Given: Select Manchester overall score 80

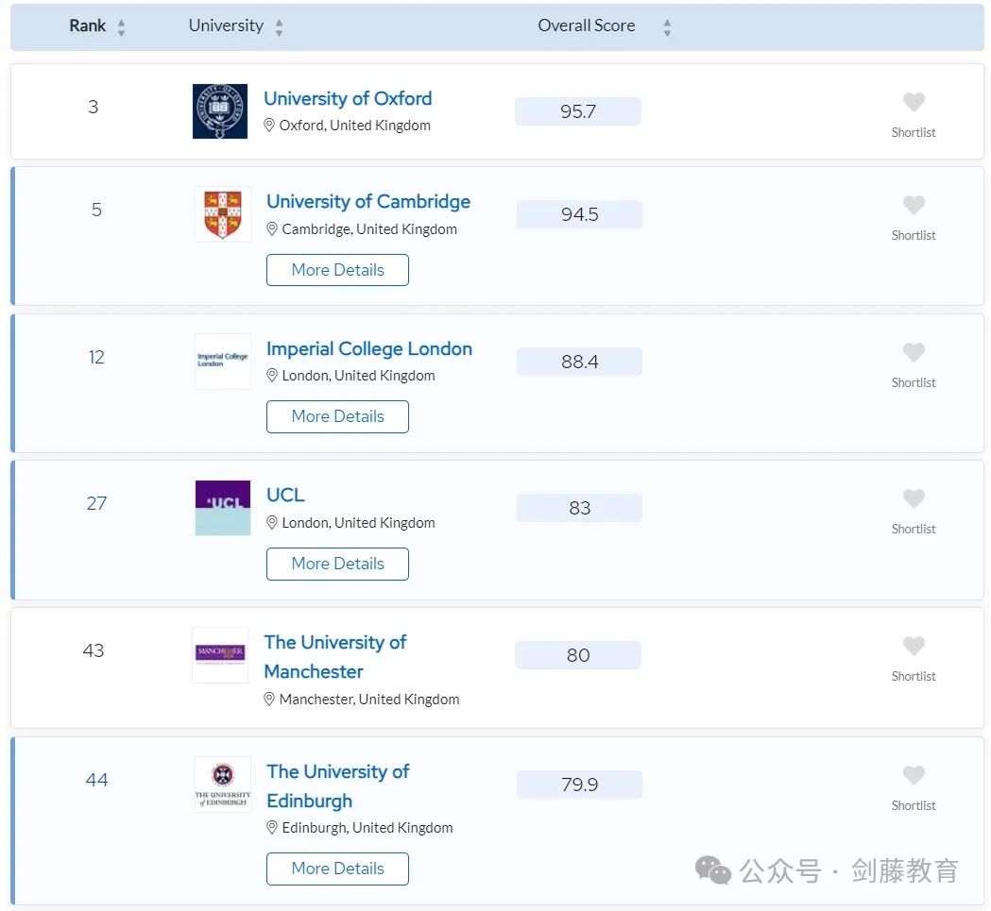Looking at the screenshot, I should pos(578,655).
